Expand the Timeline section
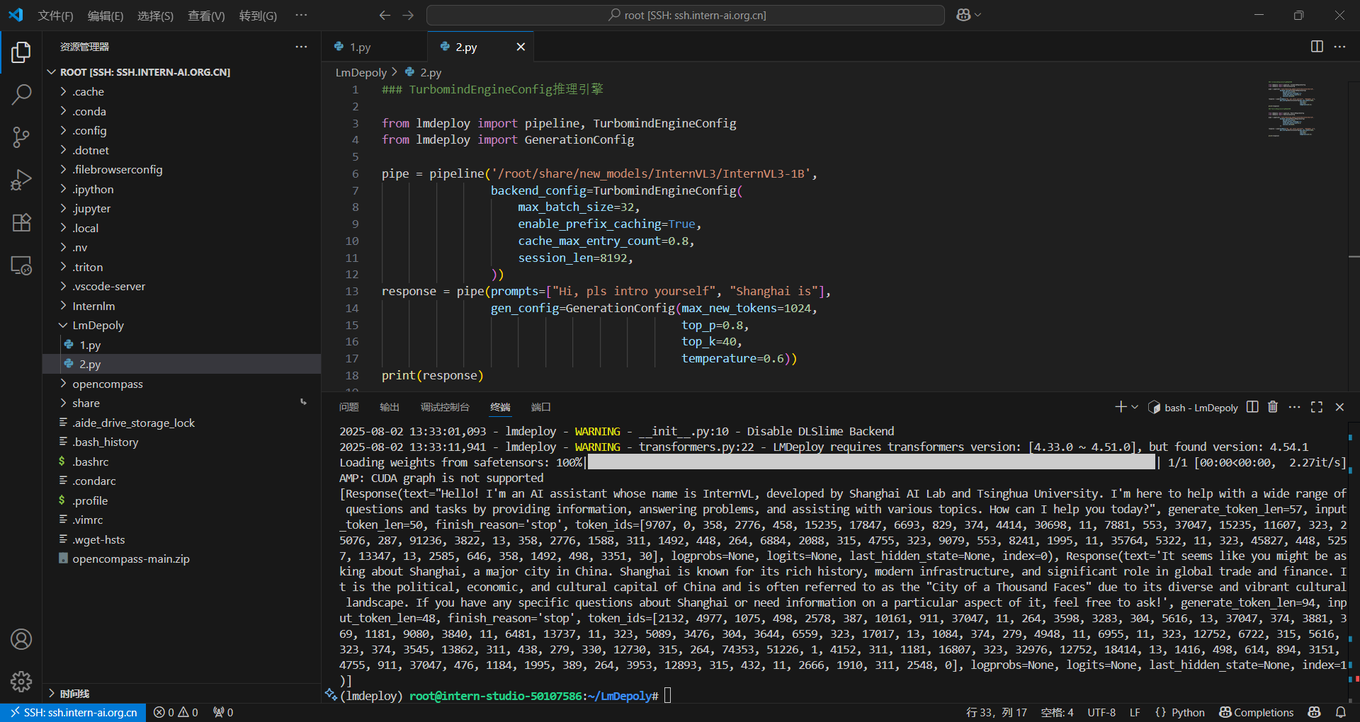This screenshot has width=1360, height=722. (182, 693)
